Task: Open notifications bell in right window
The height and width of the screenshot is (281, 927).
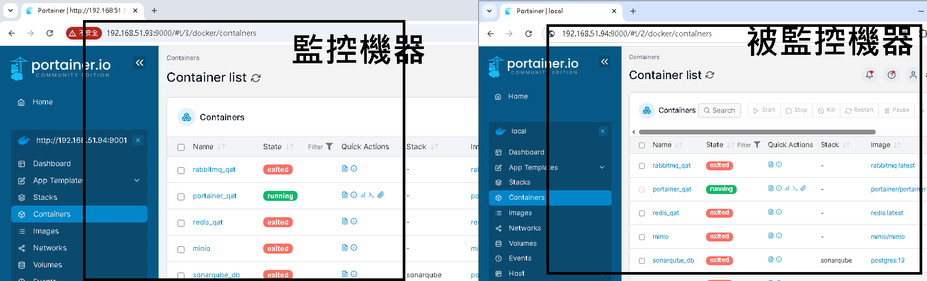Action: (x=869, y=75)
